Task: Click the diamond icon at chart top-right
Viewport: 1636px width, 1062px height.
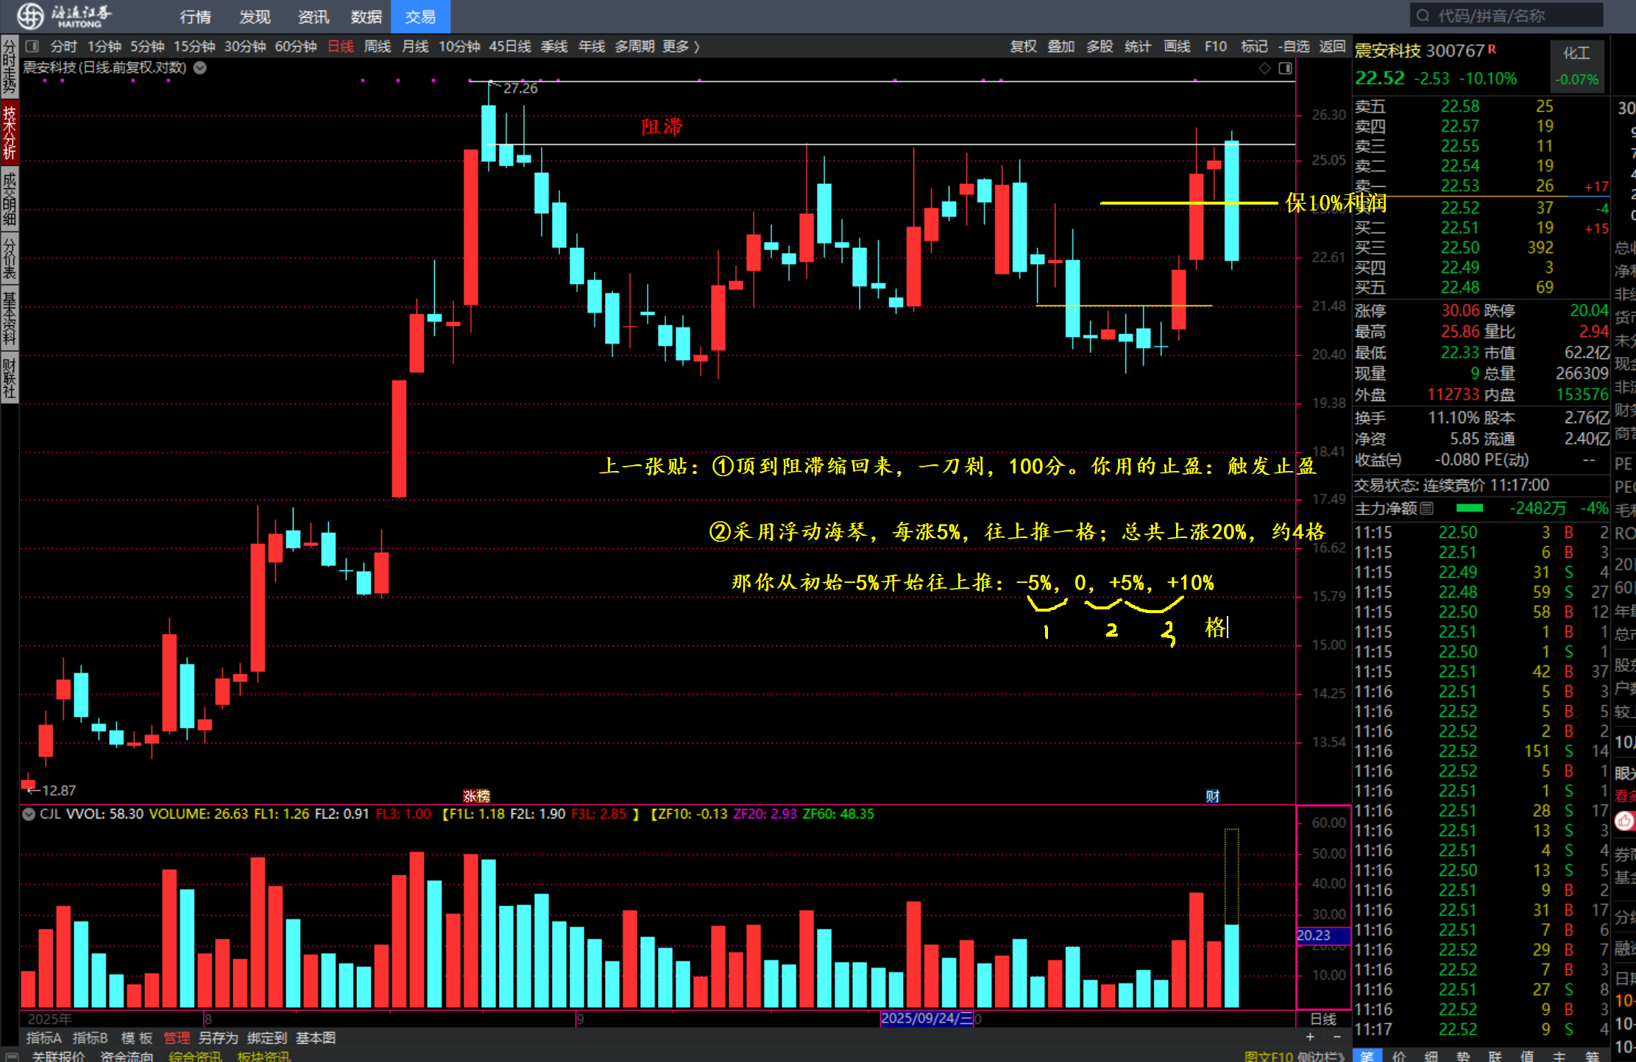Action: (1264, 68)
